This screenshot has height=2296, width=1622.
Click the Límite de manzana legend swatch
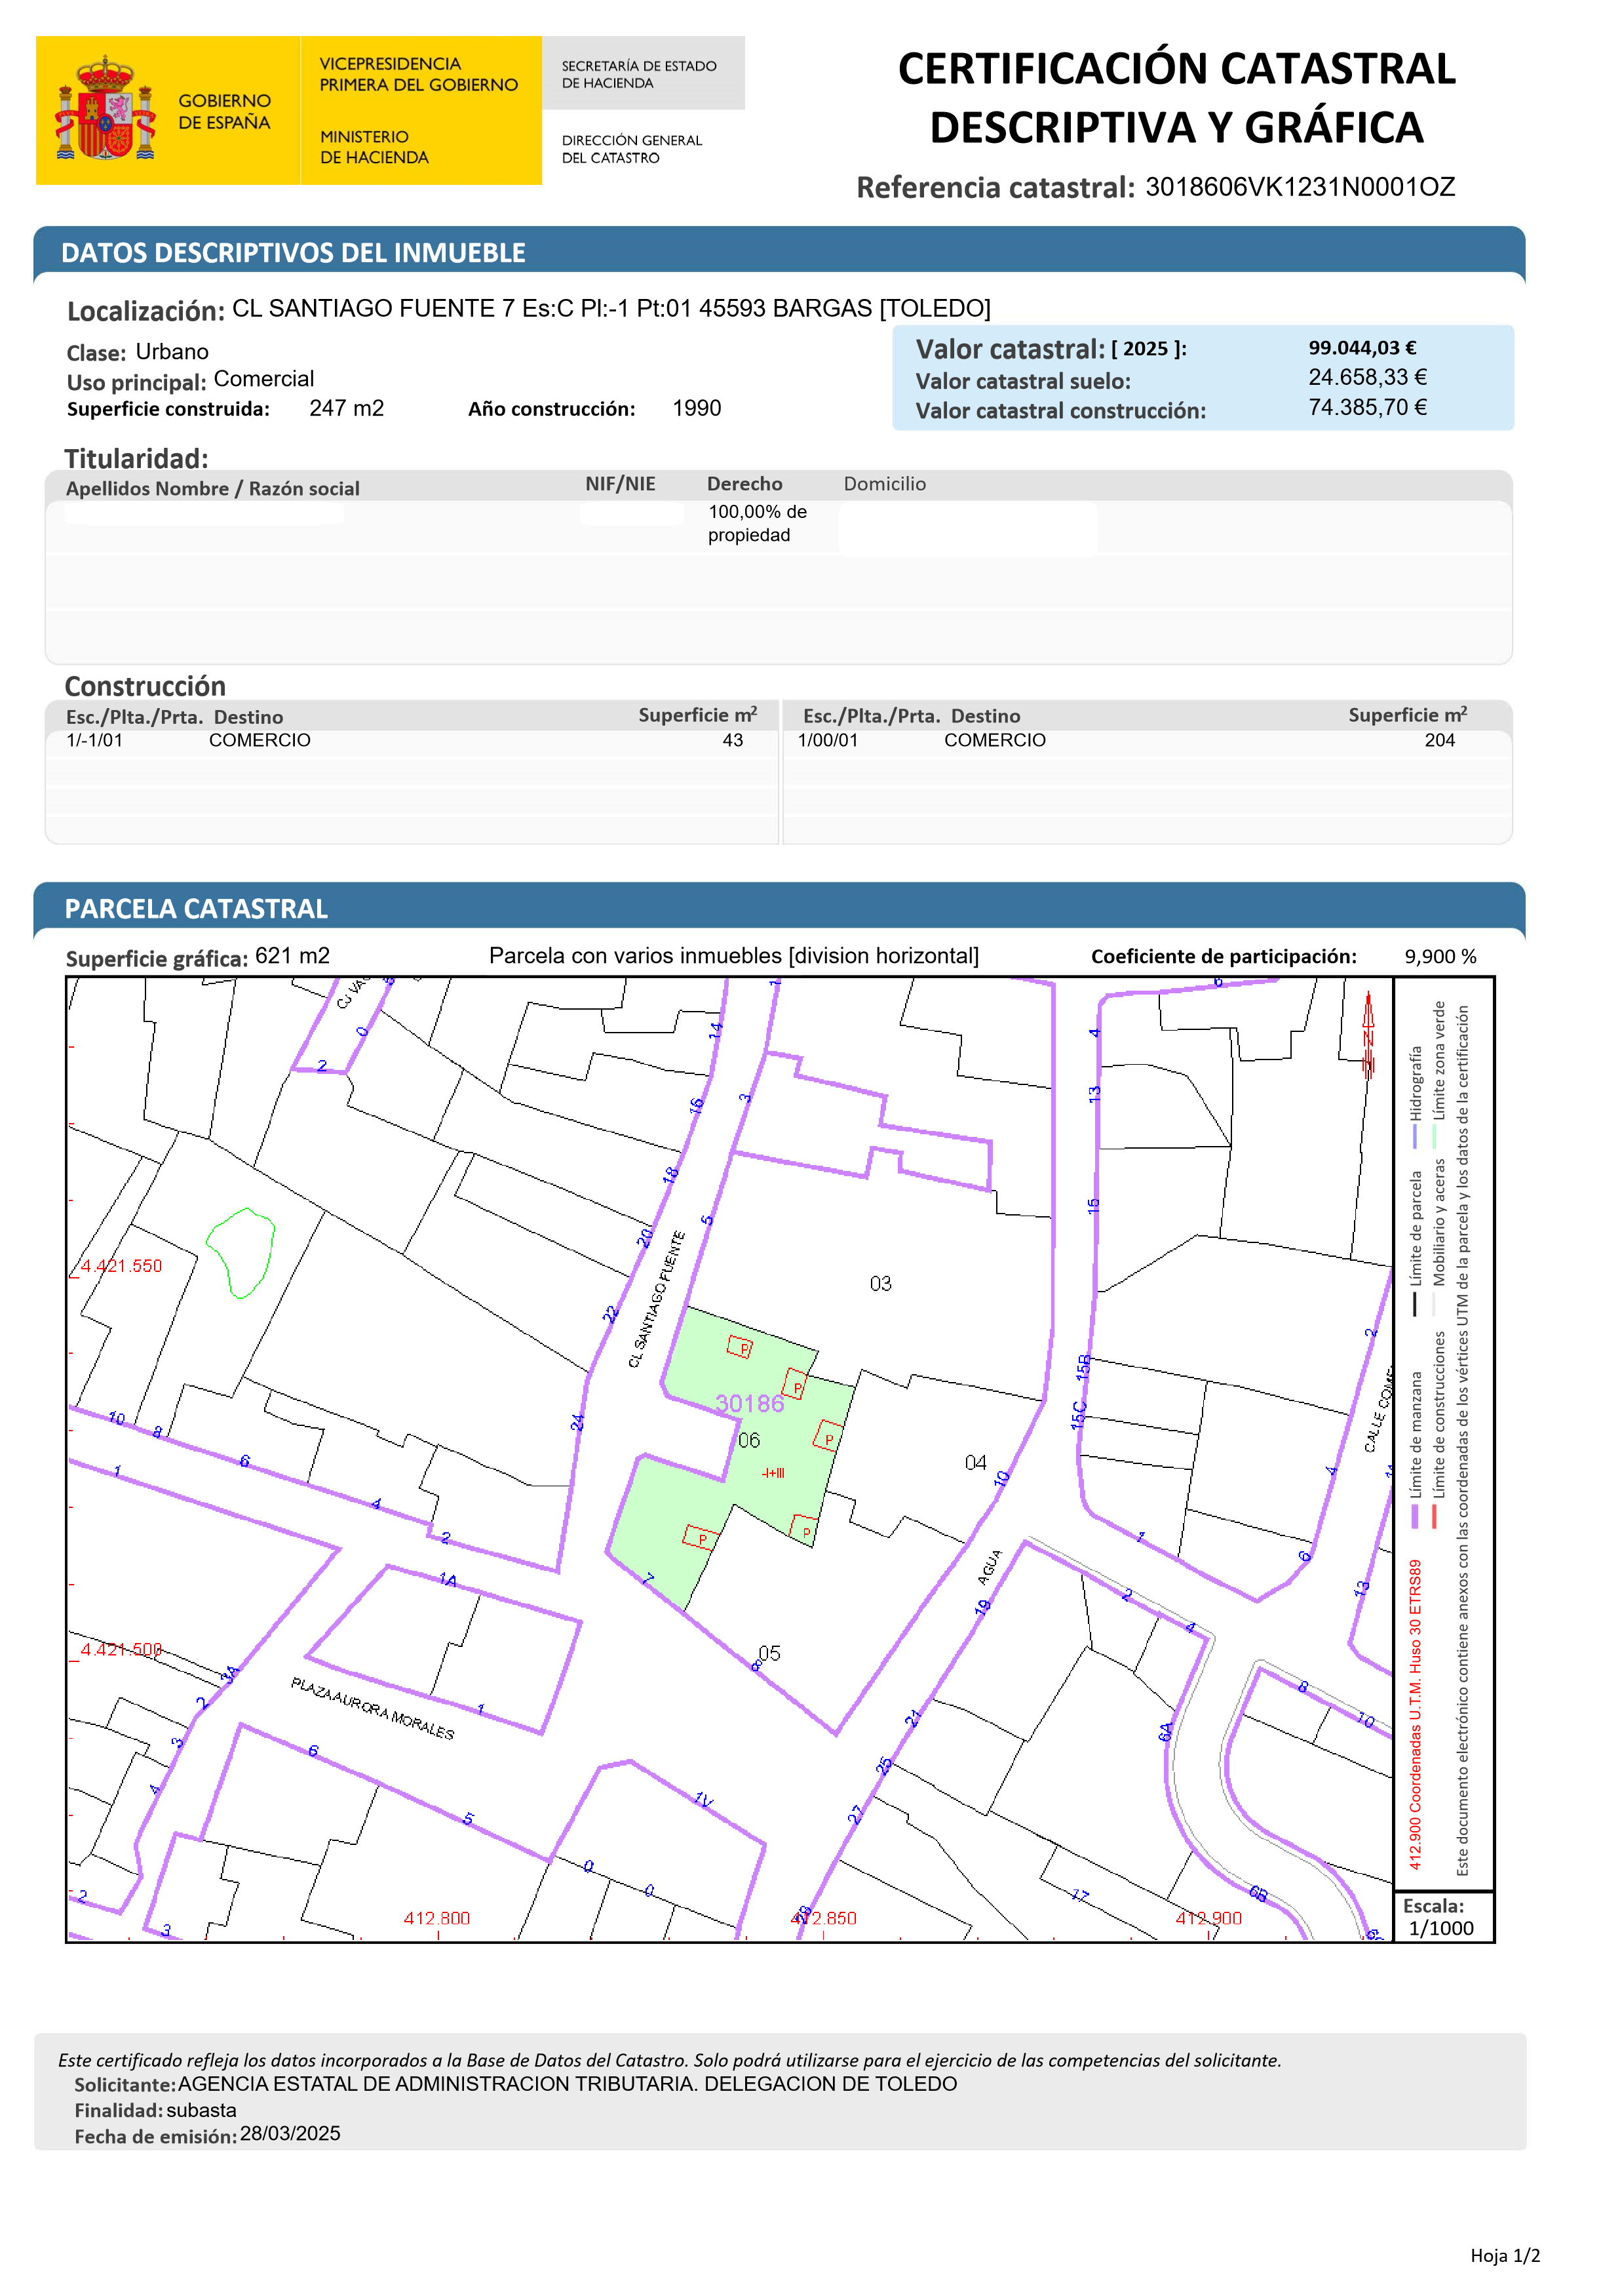coord(1414,1516)
